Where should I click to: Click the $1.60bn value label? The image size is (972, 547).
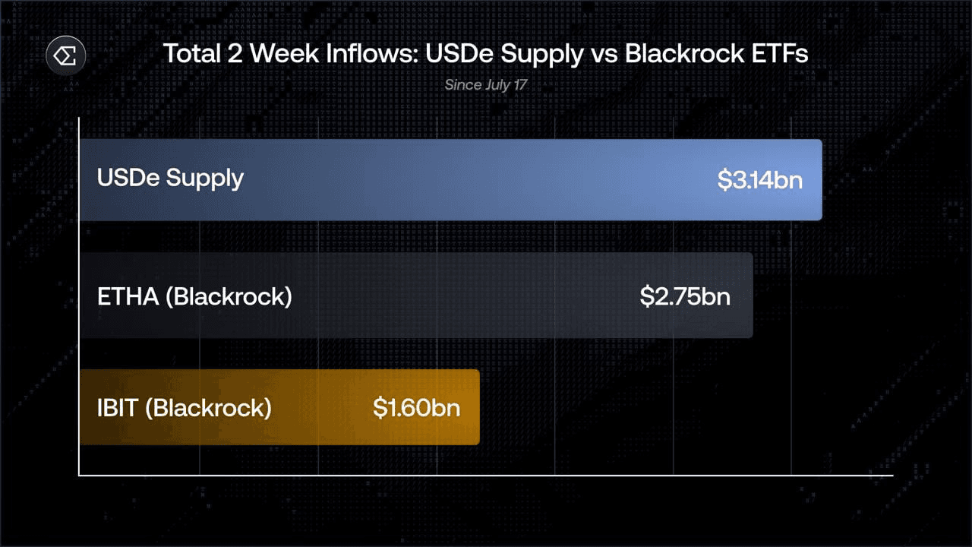(x=416, y=408)
